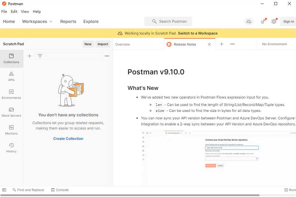Open the Mock Servers sidebar panel
Screen dimensions: 296x197
coord(11,112)
